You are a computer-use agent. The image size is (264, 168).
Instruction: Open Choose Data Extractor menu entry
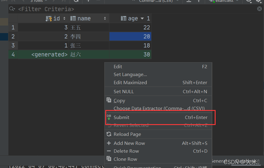point(158,108)
